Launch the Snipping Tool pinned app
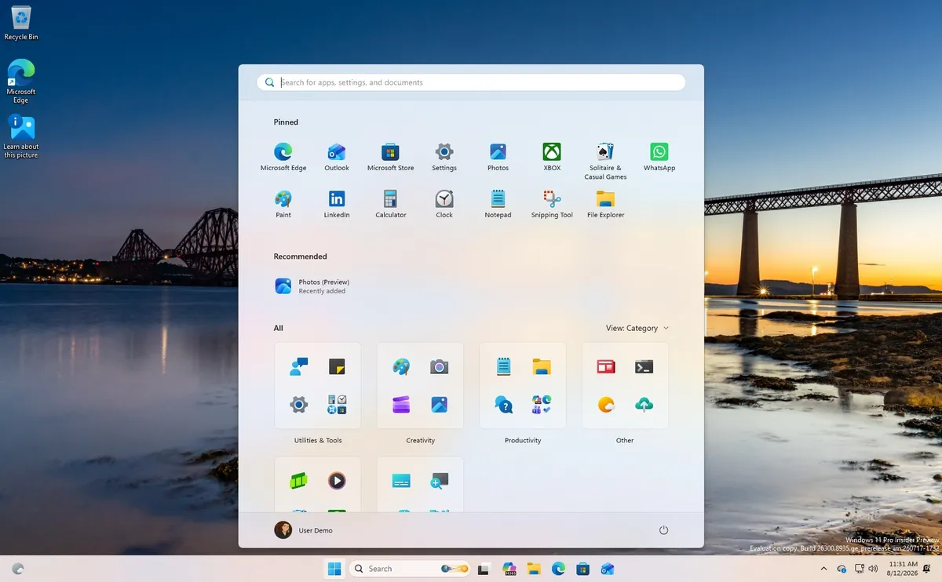The image size is (942, 582). click(551, 204)
